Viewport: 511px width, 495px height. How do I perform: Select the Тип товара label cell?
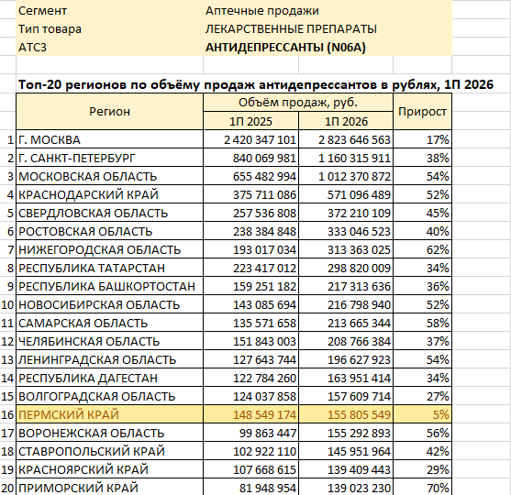tap(109, 29)
